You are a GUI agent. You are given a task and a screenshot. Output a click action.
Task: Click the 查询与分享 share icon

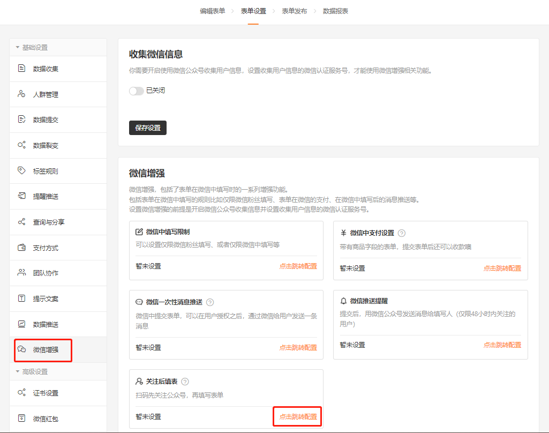coord(22,222)
